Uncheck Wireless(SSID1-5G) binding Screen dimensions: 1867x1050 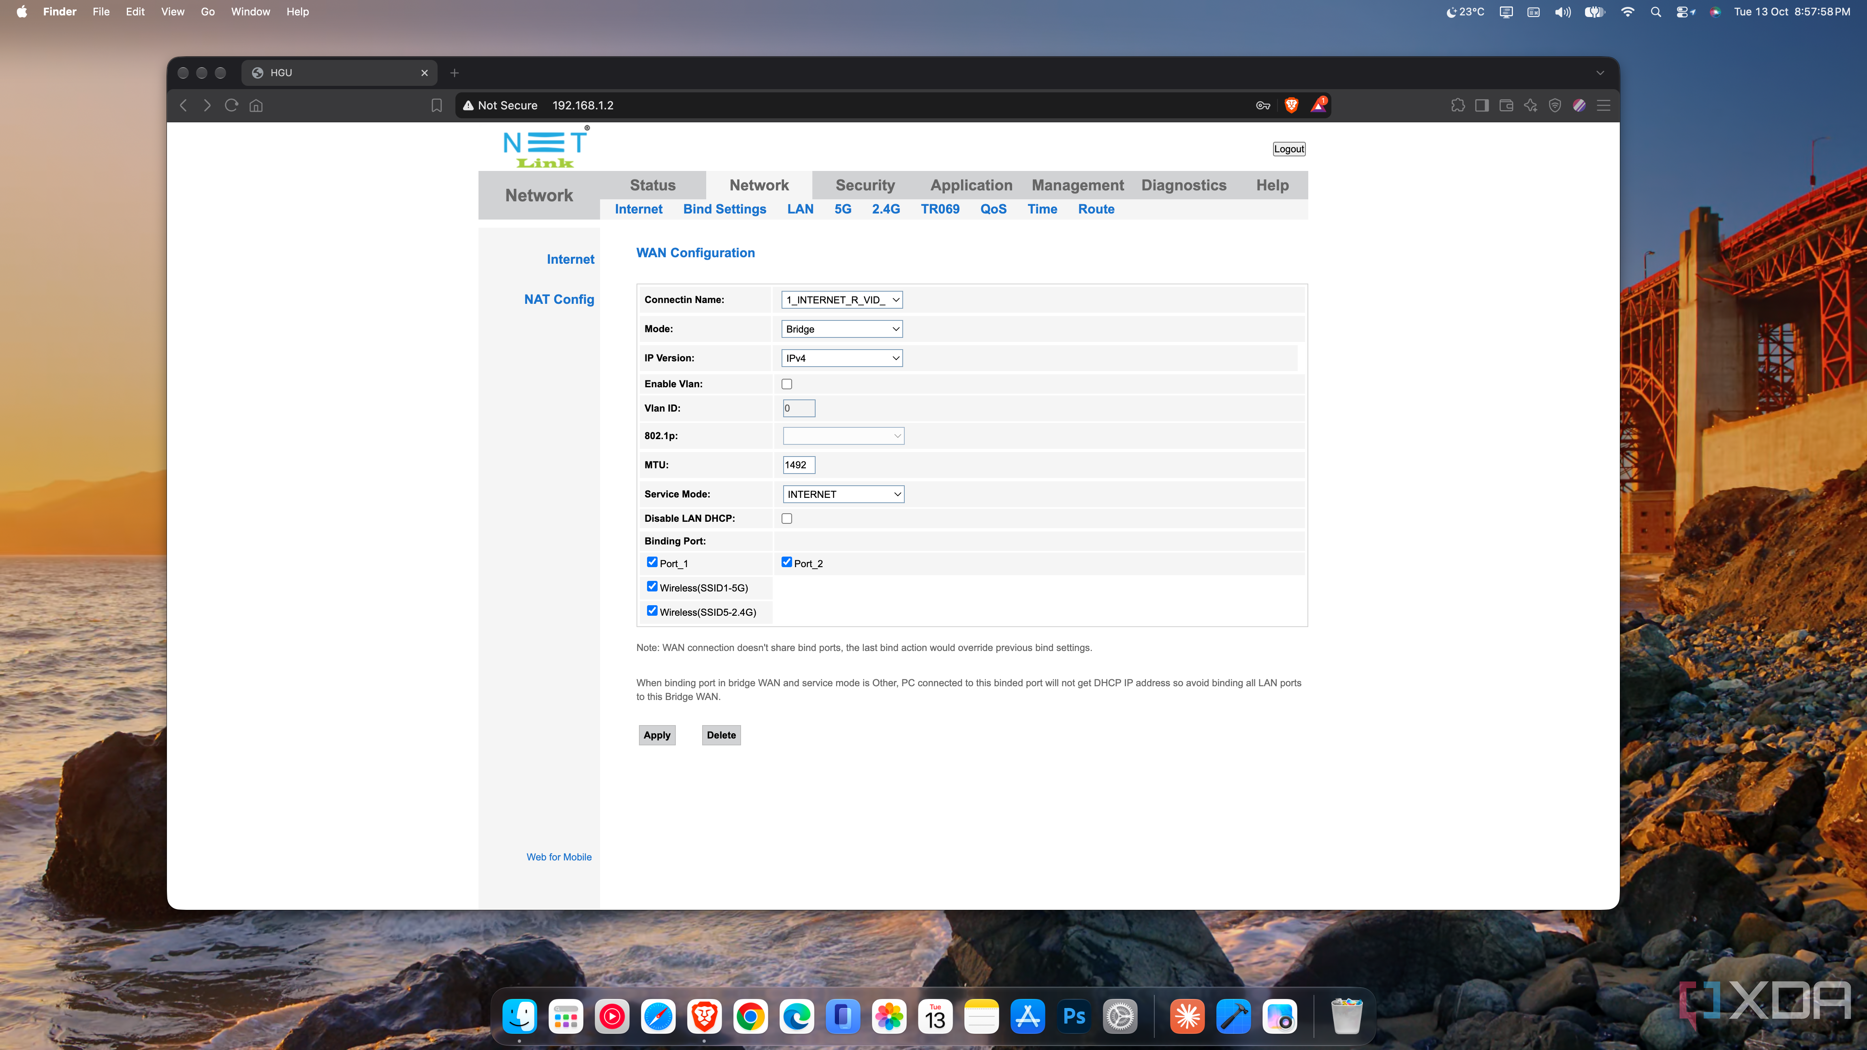pos(652,587)
